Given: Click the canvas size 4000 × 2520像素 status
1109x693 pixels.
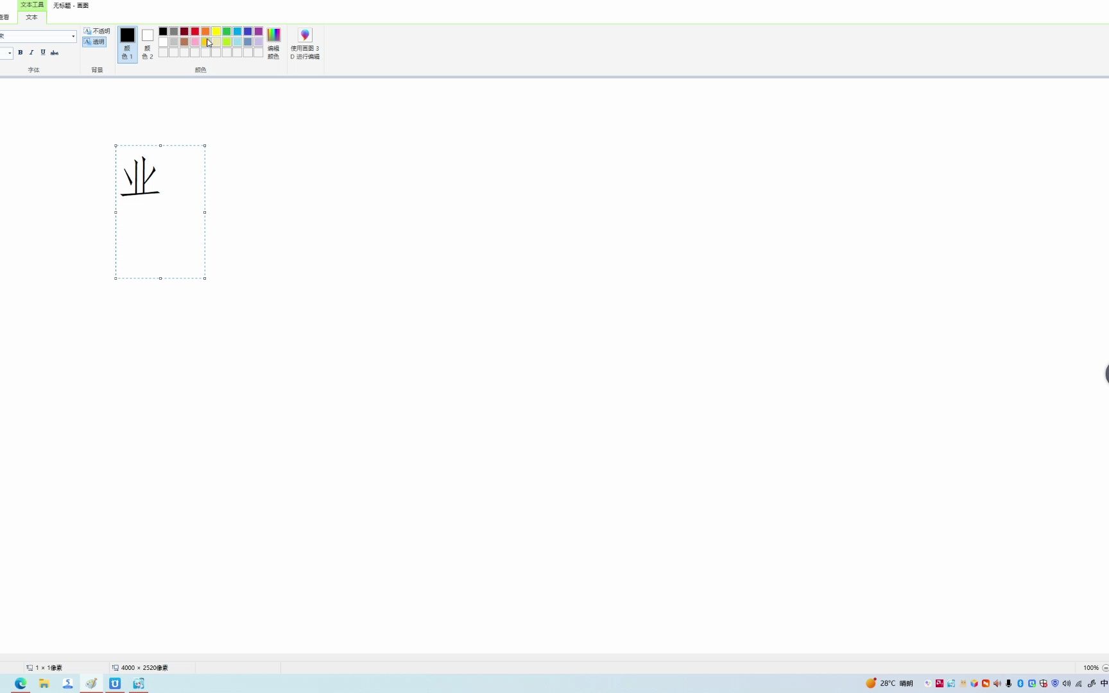Looking at the screenshot, I should point(140,667).
